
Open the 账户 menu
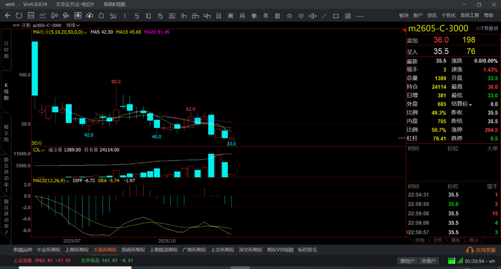coord(418,15)
